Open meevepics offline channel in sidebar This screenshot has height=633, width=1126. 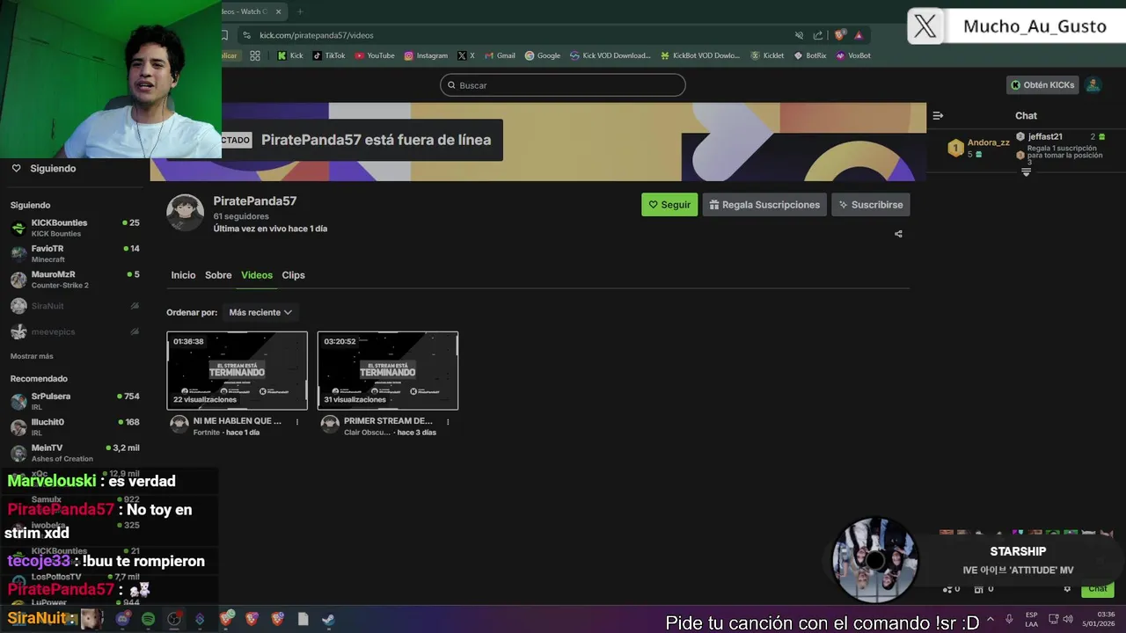click(75, 331)
